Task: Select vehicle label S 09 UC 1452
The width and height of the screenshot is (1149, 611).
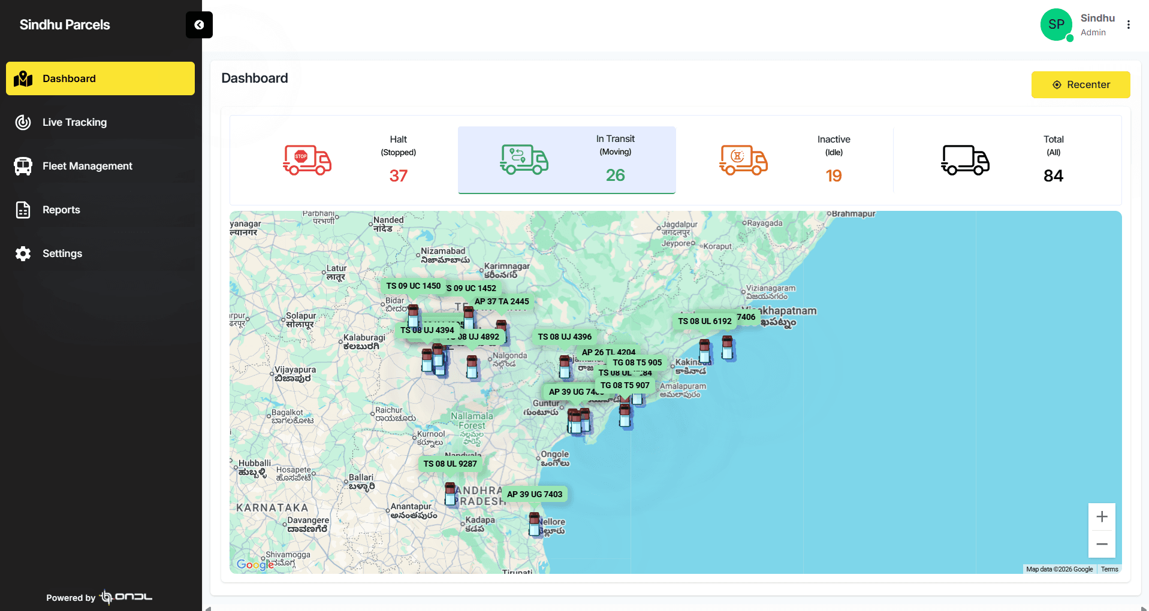Action: click(472, 288)
